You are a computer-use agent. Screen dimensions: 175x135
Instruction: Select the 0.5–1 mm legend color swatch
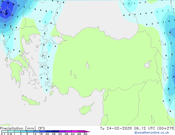(11, 131)
